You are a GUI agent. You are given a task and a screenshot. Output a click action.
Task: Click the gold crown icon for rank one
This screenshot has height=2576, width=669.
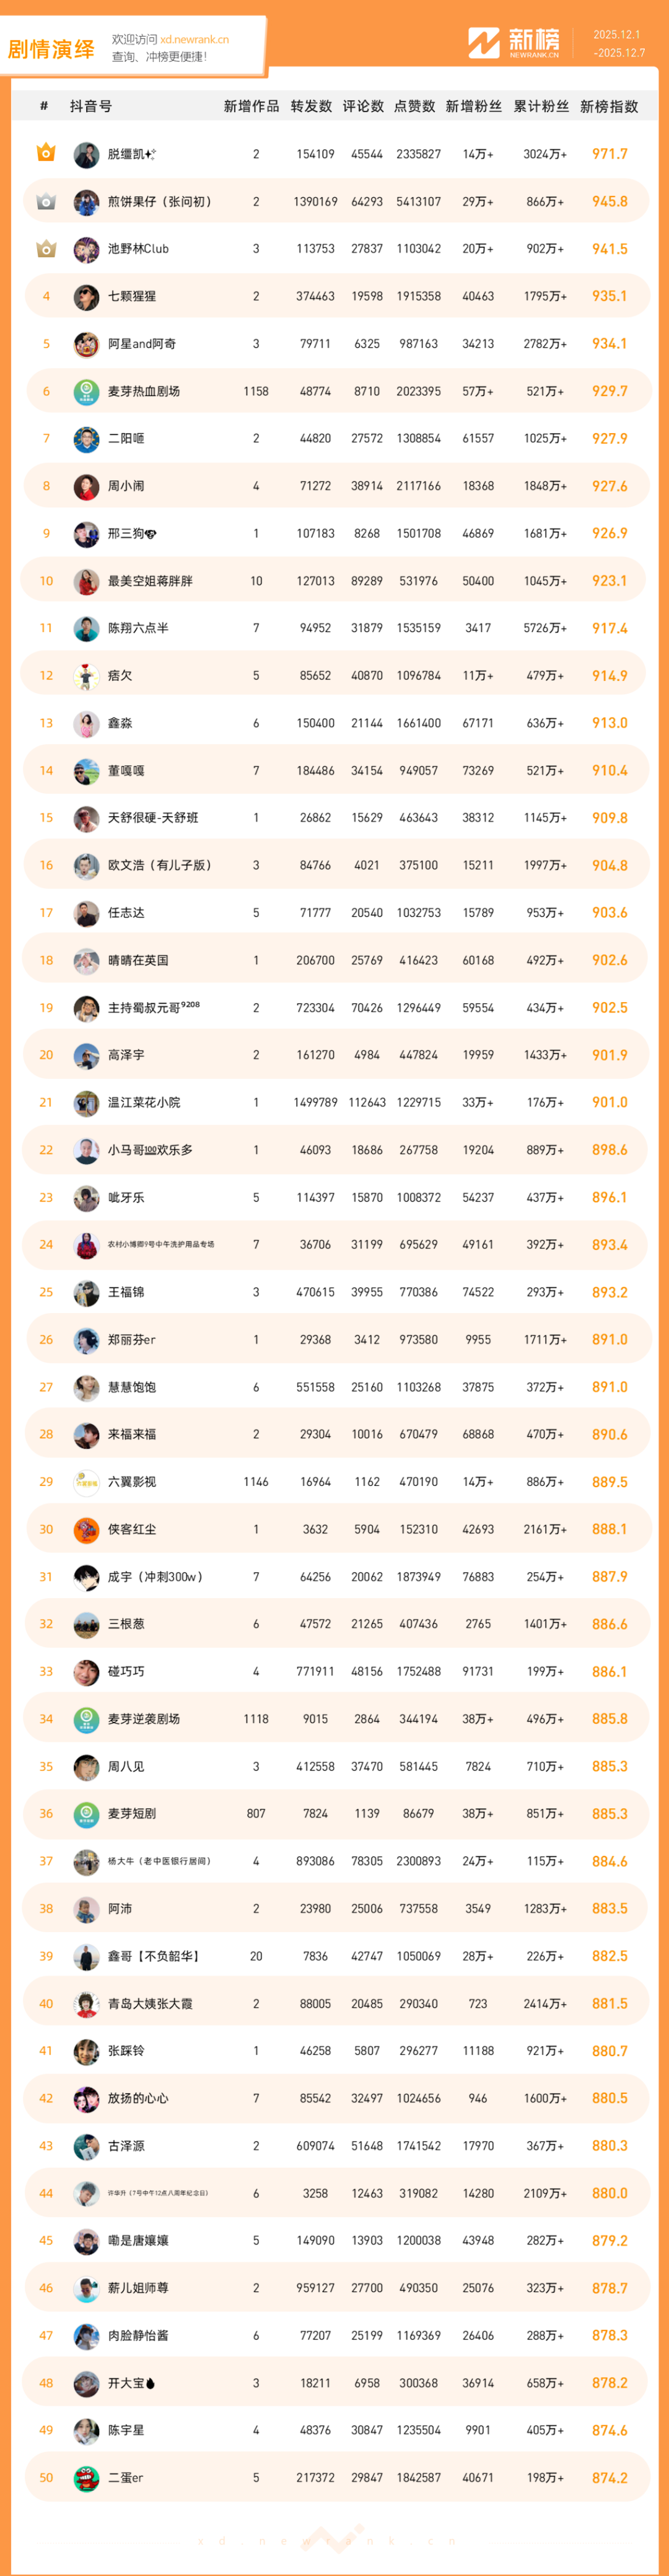[x=46, y=153]
